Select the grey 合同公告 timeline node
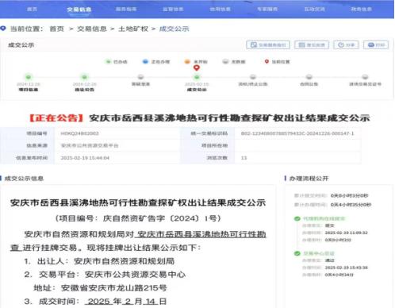The width and height of the screenshot is (395, 308). 309,77
